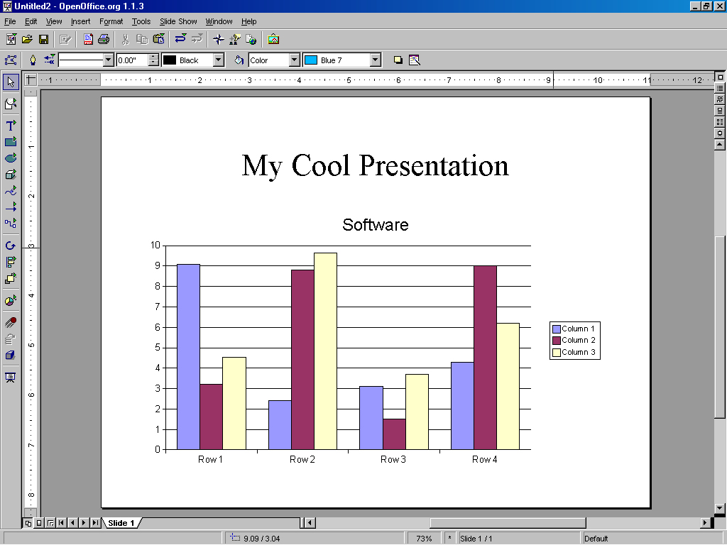The width and height of the screenshot is (727, 545).
Task: Open the Slide Show menu
Action: click(x=177, y=21)
